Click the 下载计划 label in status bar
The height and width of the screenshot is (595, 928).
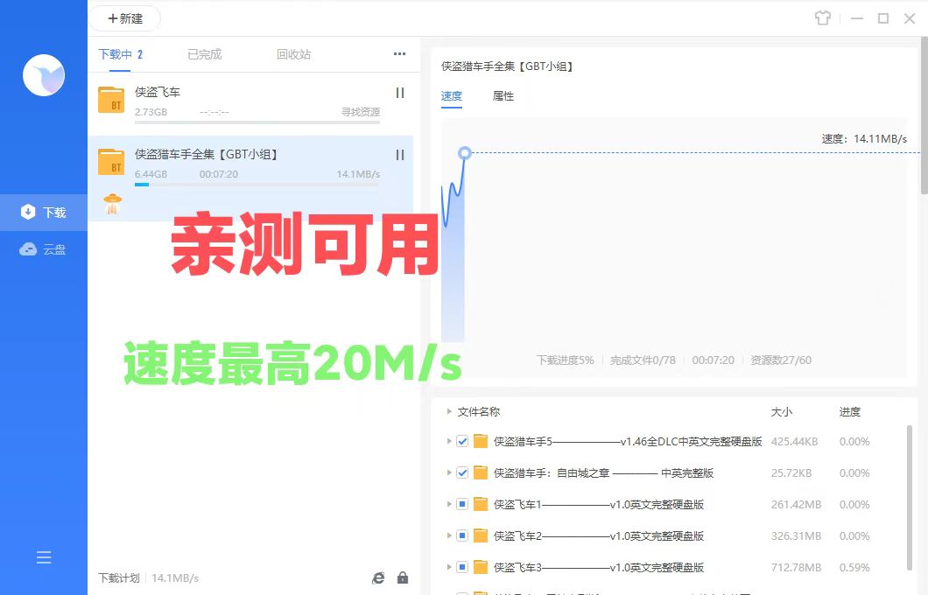tap(119, 577)
